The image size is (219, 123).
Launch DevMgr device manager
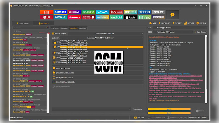pyautogui.click(x=189, y=23)
